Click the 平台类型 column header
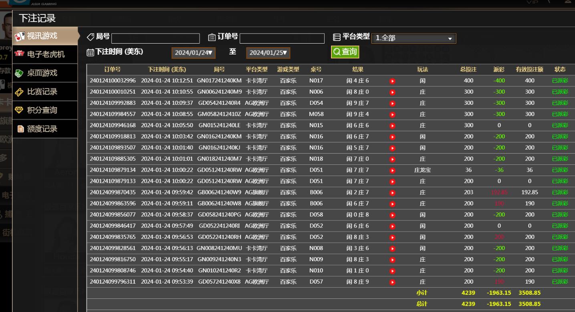The image size is (575, 312). point(257,70)
